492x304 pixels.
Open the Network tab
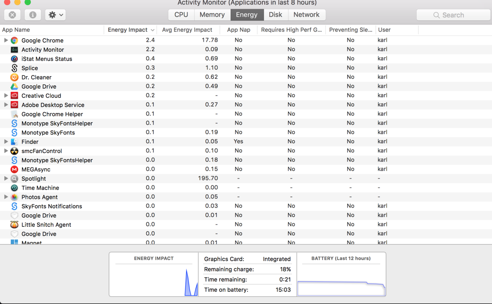point(306,15)
